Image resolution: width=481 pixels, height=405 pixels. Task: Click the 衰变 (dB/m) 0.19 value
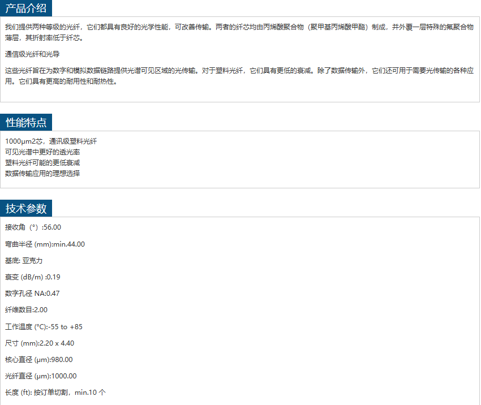coord(33,277)
